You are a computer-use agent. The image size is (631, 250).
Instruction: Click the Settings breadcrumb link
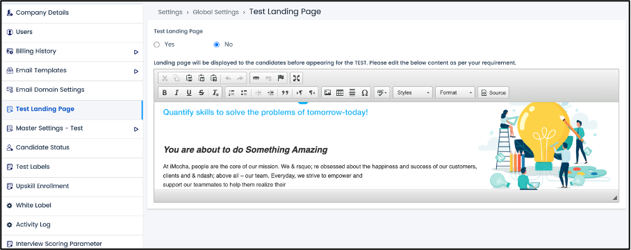point(170,12)
